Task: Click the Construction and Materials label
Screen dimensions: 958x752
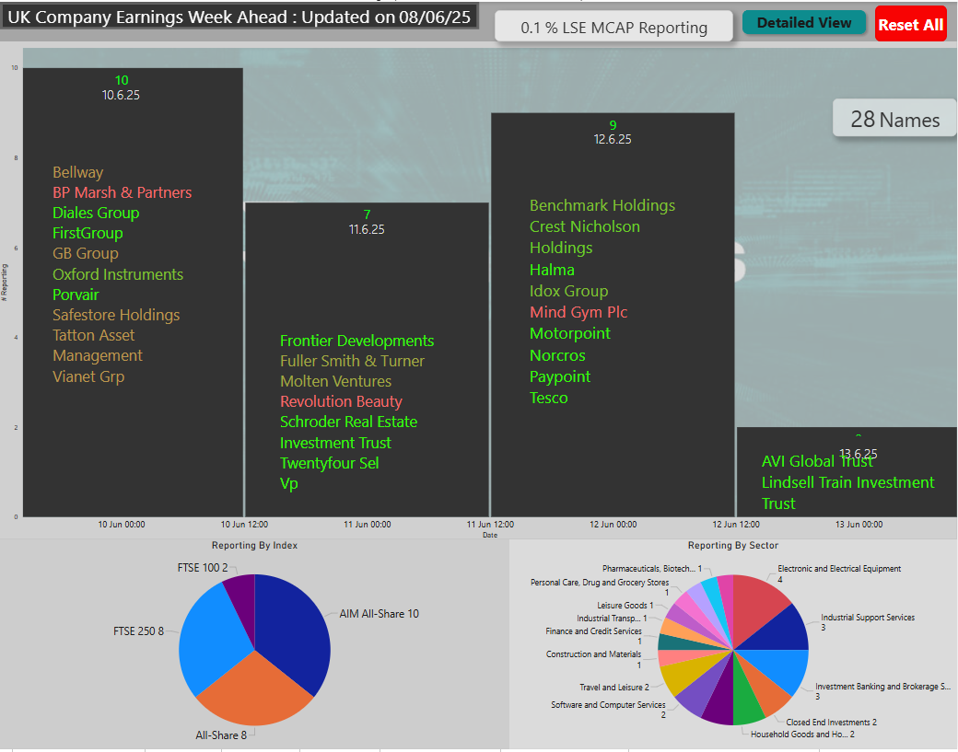Action: tap(593, 659)
